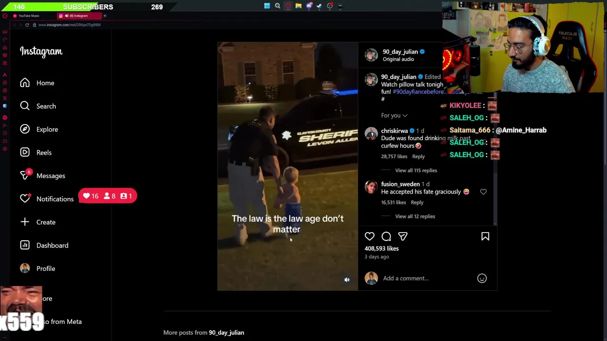607x341 pixels.
Task: Click the comment bubble icon under the reel
Action: click(386, 236)
